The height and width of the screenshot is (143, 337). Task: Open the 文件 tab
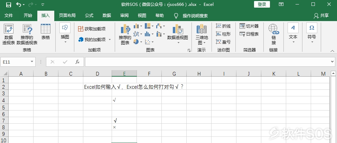pos(9,16)
